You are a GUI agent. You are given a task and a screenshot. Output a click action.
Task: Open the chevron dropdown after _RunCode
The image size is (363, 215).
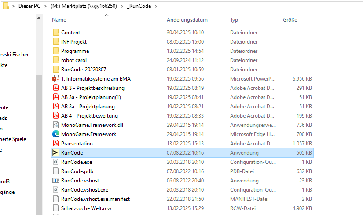click(156, 7)
